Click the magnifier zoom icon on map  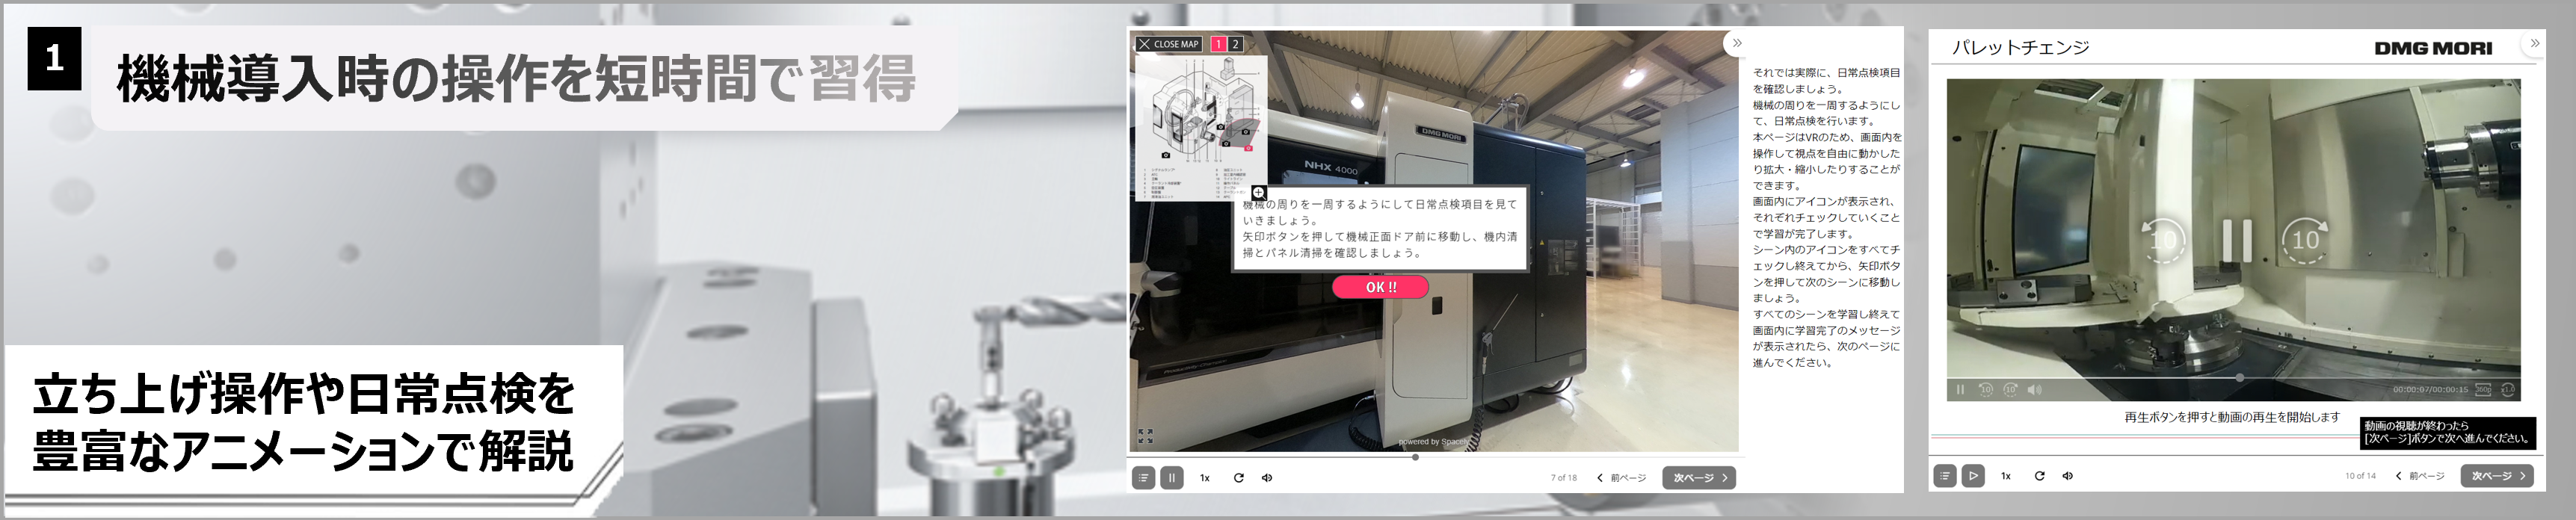1259,193
